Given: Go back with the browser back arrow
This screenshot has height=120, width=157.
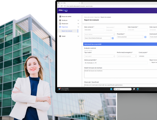Looking at the screenshot, I should (59, 6).
